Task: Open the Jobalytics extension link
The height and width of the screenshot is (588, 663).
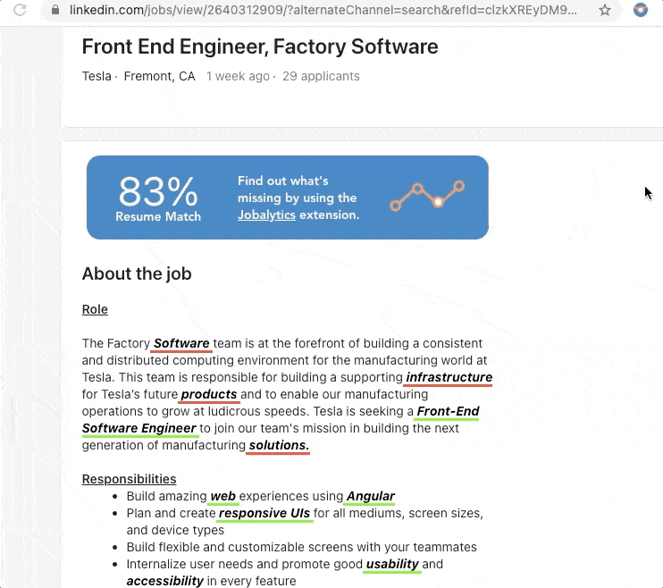Action: 266,214
